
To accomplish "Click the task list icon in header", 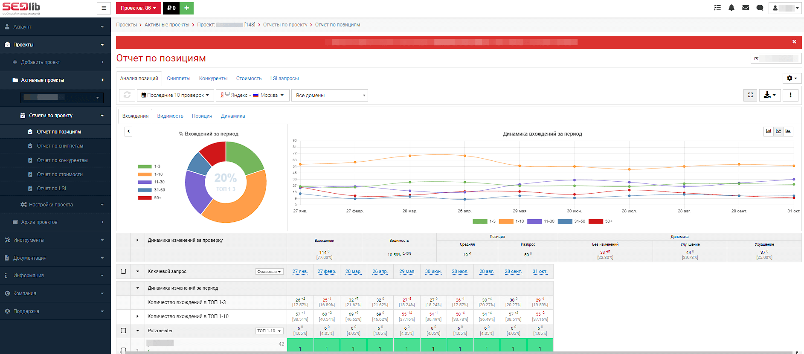I will (717, 8).
